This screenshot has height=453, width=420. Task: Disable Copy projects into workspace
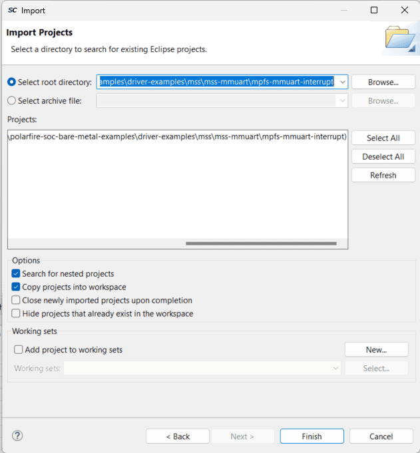coord(16,287)
